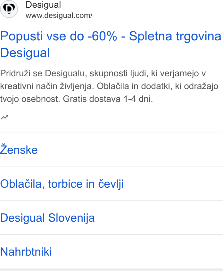Screen dimensions: 223x271
Task: Open the Ženske sitelink
Action: 19,150
